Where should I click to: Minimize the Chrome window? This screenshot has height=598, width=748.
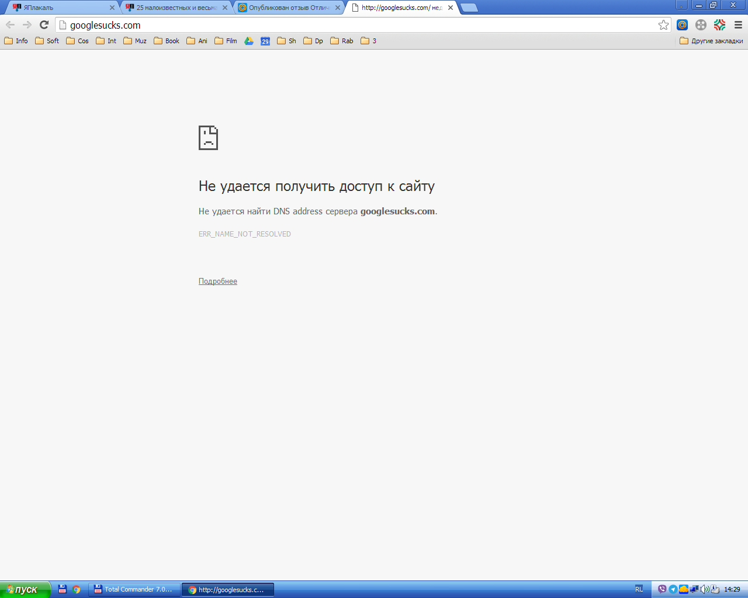(699, 5)
